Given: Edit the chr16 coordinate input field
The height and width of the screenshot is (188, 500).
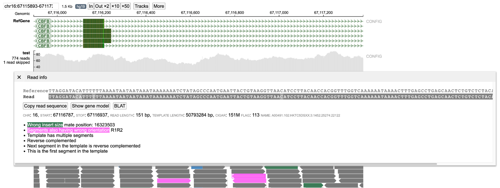Looking at the screenshot, I should click(x=31, y=6).
